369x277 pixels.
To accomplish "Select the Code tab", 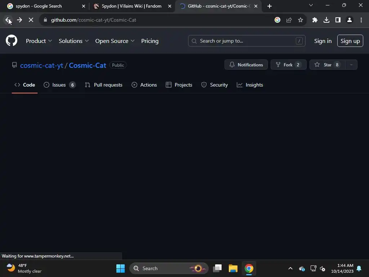I will tap(25, 85).
